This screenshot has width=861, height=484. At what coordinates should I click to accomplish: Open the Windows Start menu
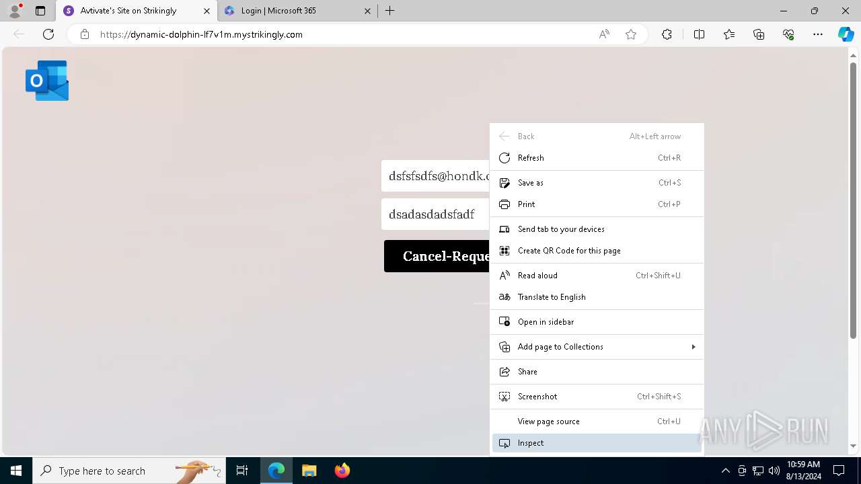click(16, 471)
